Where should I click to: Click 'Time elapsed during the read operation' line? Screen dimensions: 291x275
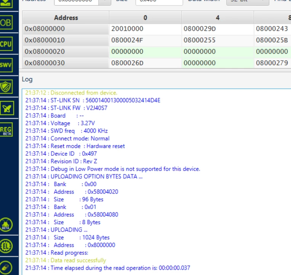[108, 268]
